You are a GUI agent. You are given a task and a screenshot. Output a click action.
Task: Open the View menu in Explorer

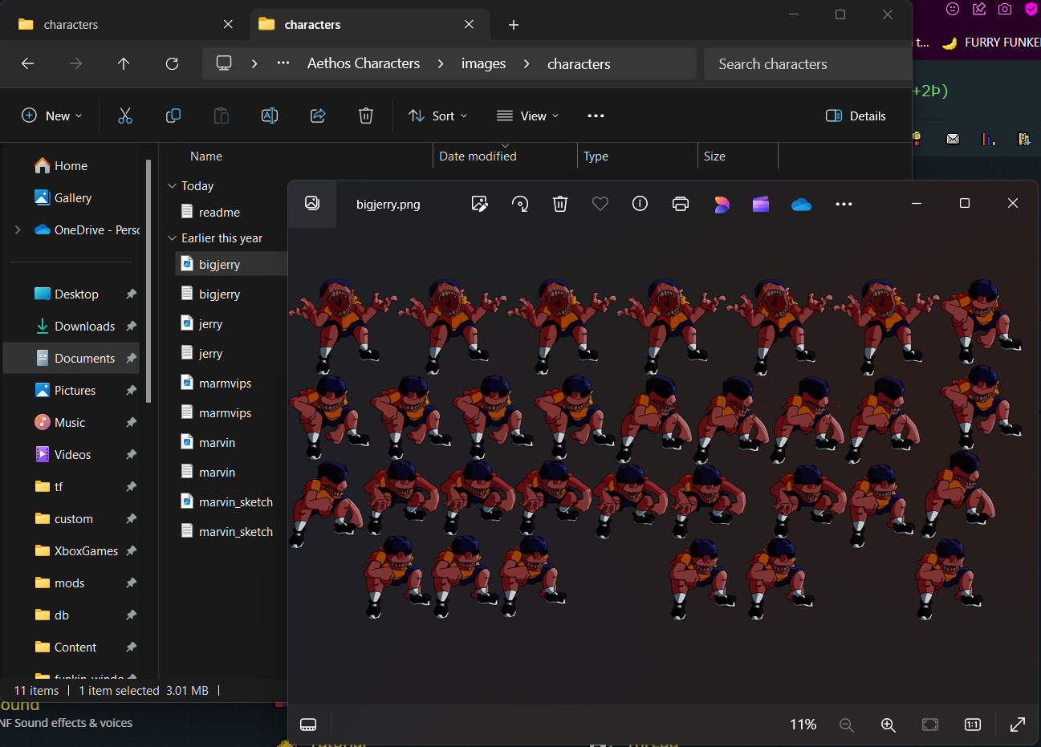(x=527, y=116)
